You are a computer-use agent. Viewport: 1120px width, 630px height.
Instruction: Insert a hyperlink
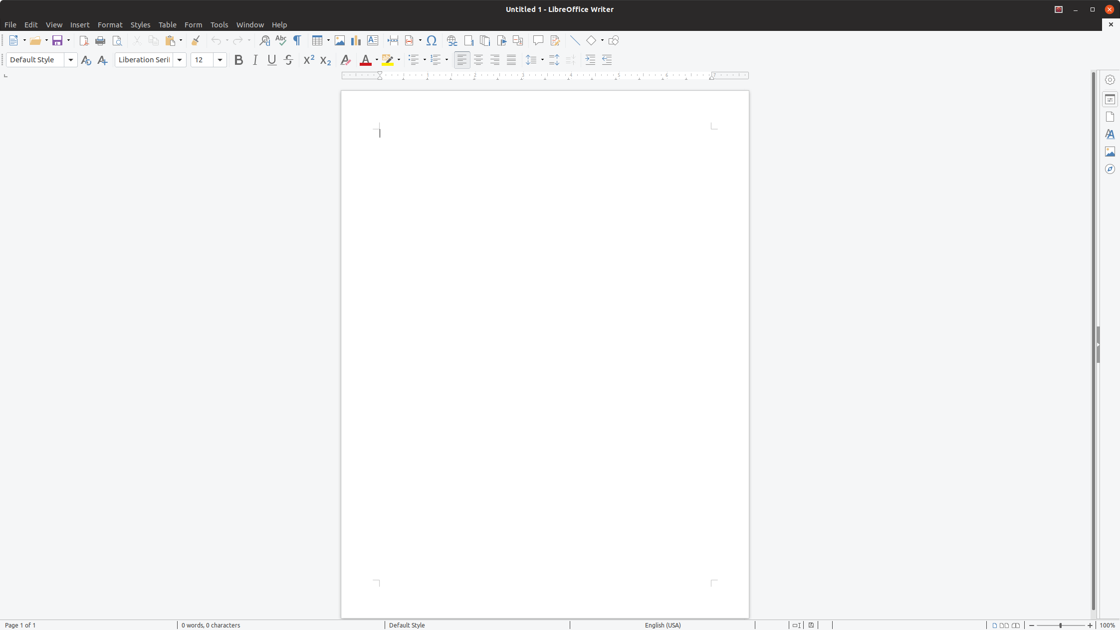click(x=451, y=40)
